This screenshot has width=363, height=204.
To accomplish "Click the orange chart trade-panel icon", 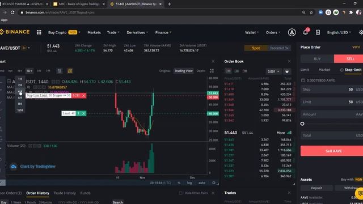I will tap(70, 71).
